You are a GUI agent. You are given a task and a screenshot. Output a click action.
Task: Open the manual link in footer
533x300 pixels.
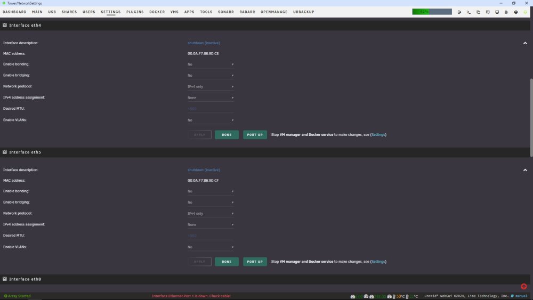521,296
